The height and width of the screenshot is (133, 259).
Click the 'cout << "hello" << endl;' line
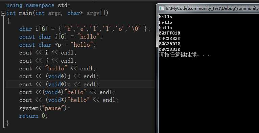click(57, 69)
